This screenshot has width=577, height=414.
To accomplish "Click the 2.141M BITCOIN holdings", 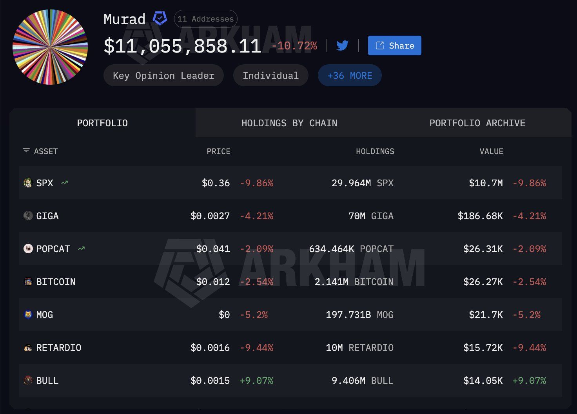I will coord(354,281).
